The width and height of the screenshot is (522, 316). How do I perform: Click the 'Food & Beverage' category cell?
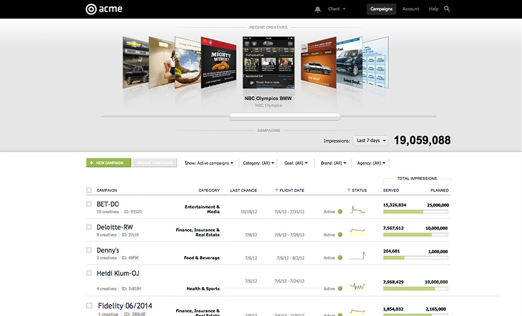tap(202, 258)
